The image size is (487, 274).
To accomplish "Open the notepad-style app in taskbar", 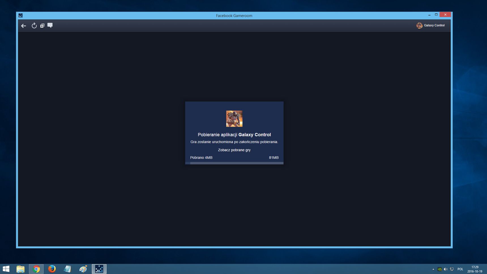I will point(67,269).
